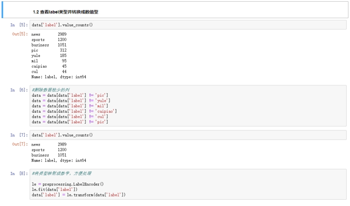Click 'Name: label, dtype: int64' in Out[7]
The width and height of the screenshot is (350, 206).
(59, 160)
